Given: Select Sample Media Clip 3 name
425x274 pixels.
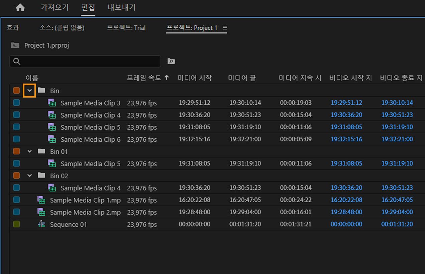Looking at the screenshot, I should click(90, 103).
